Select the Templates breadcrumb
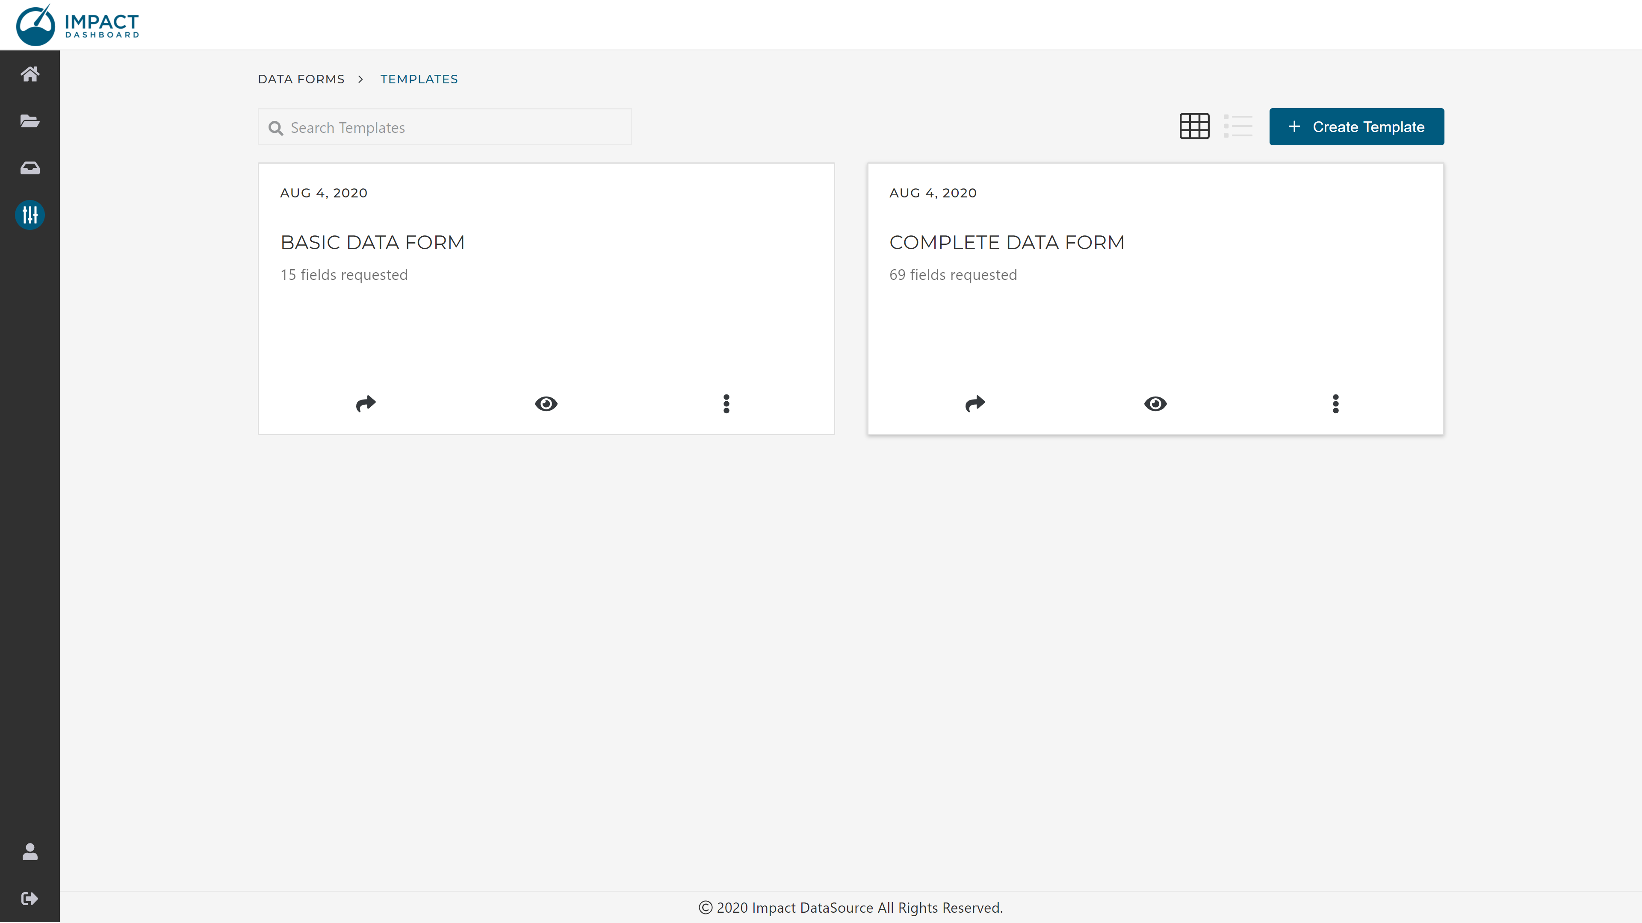 tap(419, 79)
